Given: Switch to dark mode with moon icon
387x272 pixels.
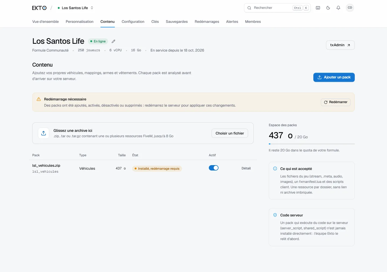Looking at the screenshot, I should (328, 8).
